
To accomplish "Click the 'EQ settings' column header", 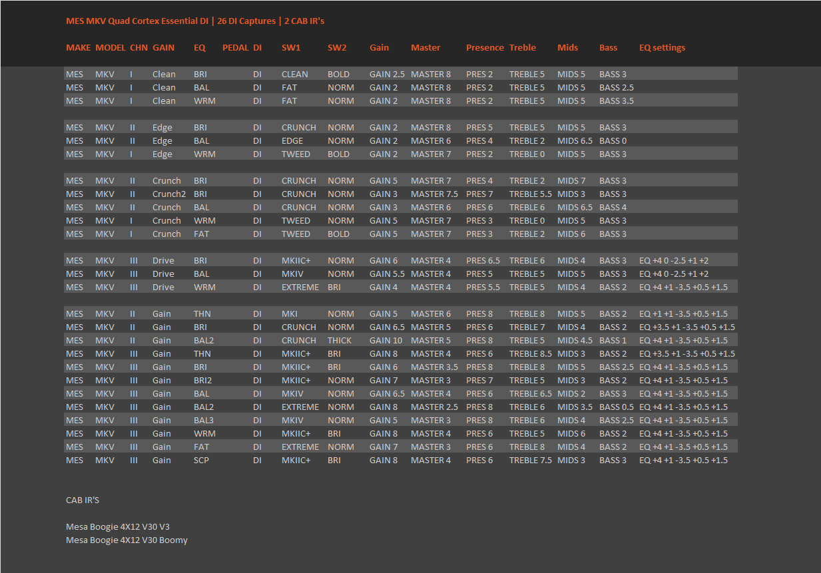I will pos(662,48).
